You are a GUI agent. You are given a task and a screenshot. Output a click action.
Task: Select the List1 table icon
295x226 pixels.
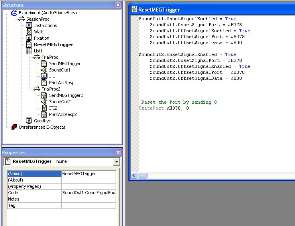pyautogui.click(x=29, y=51)
